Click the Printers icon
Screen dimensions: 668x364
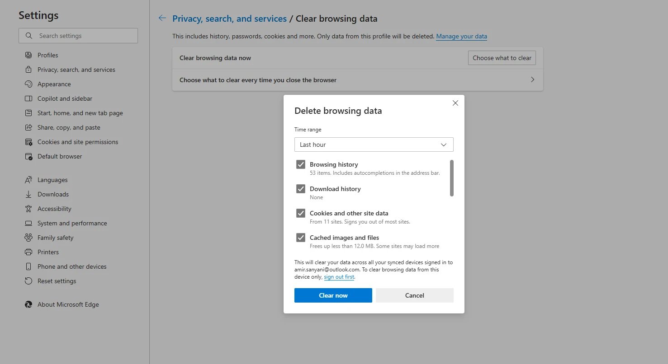point(28,252)
